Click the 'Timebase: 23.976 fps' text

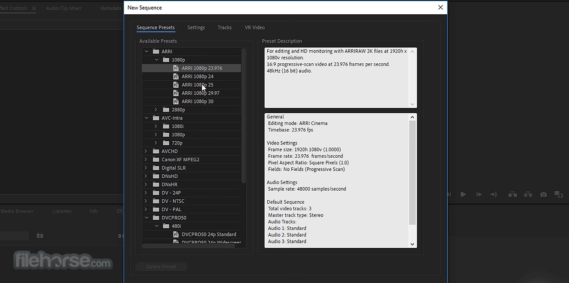tap(291, 130)
